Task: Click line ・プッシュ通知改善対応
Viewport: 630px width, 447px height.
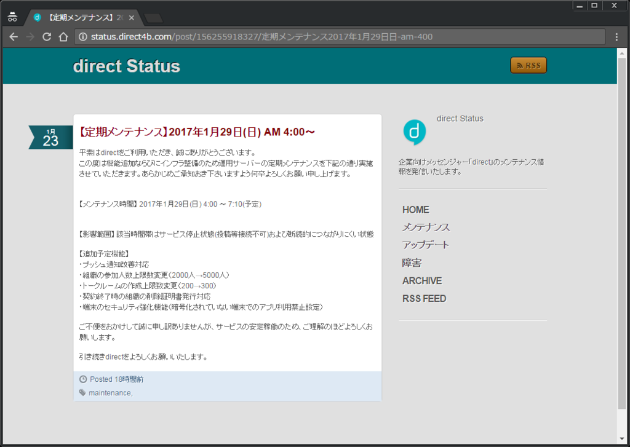Action: point(114,264)
